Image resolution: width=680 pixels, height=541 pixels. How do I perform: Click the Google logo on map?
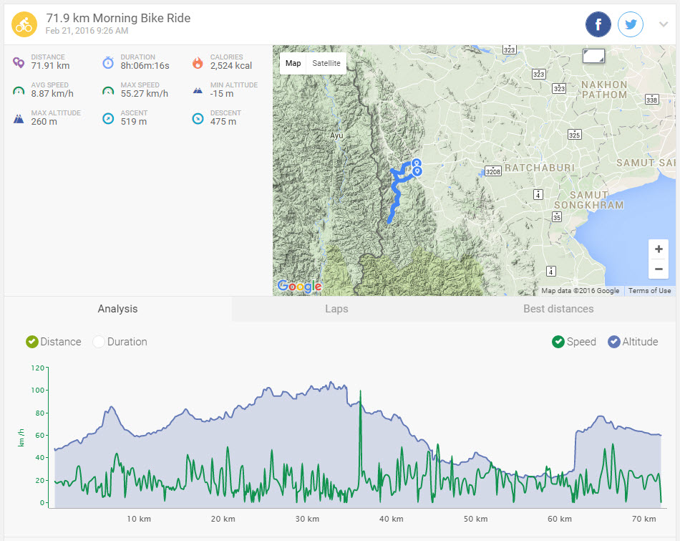tap(299, 286)
